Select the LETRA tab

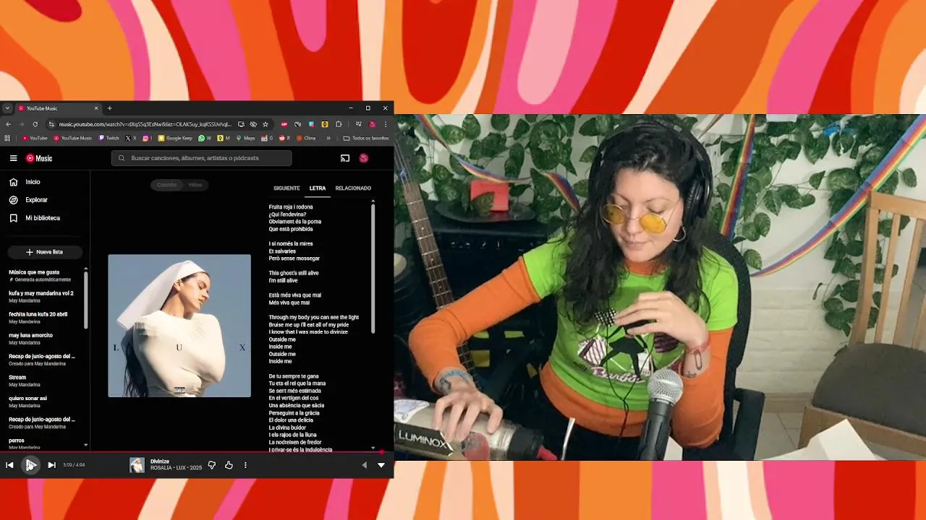pos(318,188)
